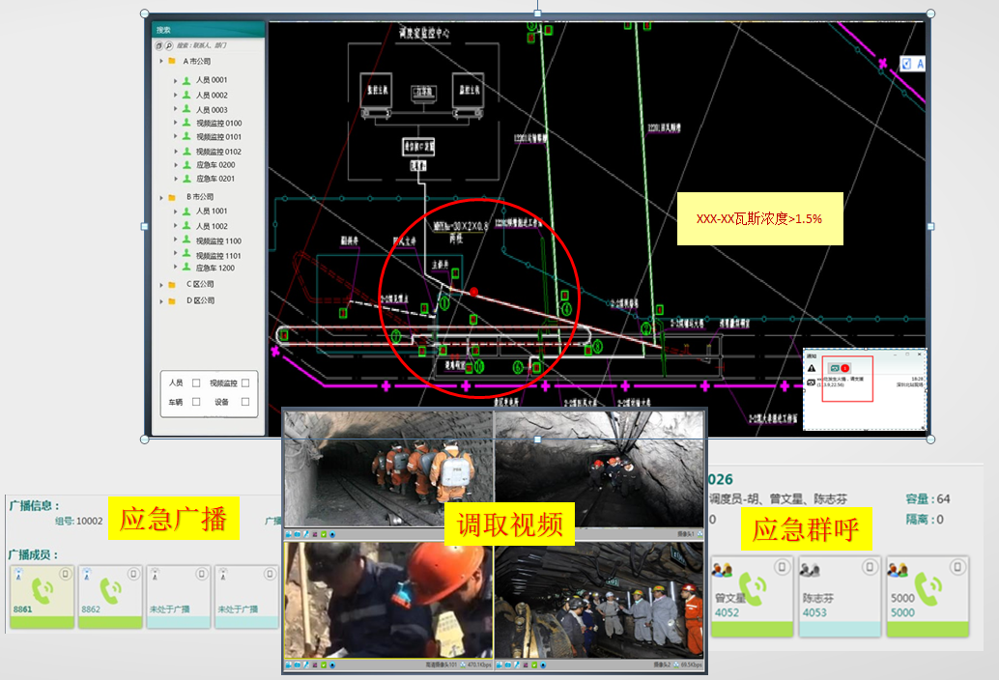Click the phone icon on member 8861 card
999x680 pixels.
[40, 590]
